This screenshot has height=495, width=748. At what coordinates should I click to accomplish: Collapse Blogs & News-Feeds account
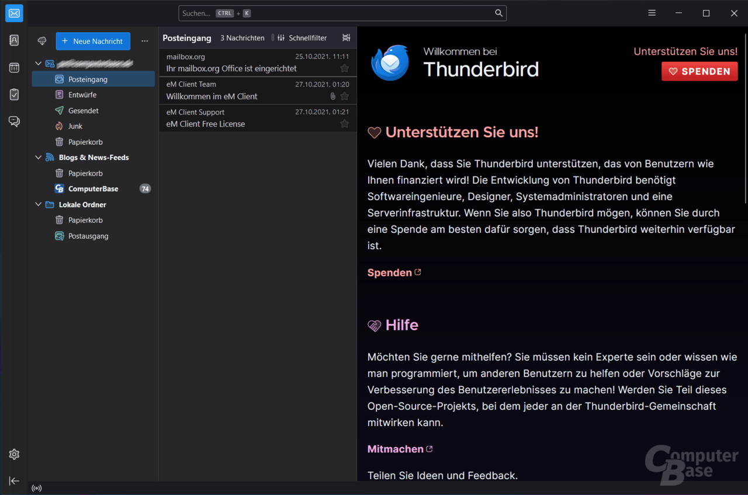click(x=39, y=158)
